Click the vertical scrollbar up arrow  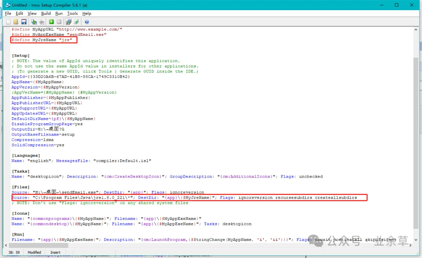coord(416,30)
